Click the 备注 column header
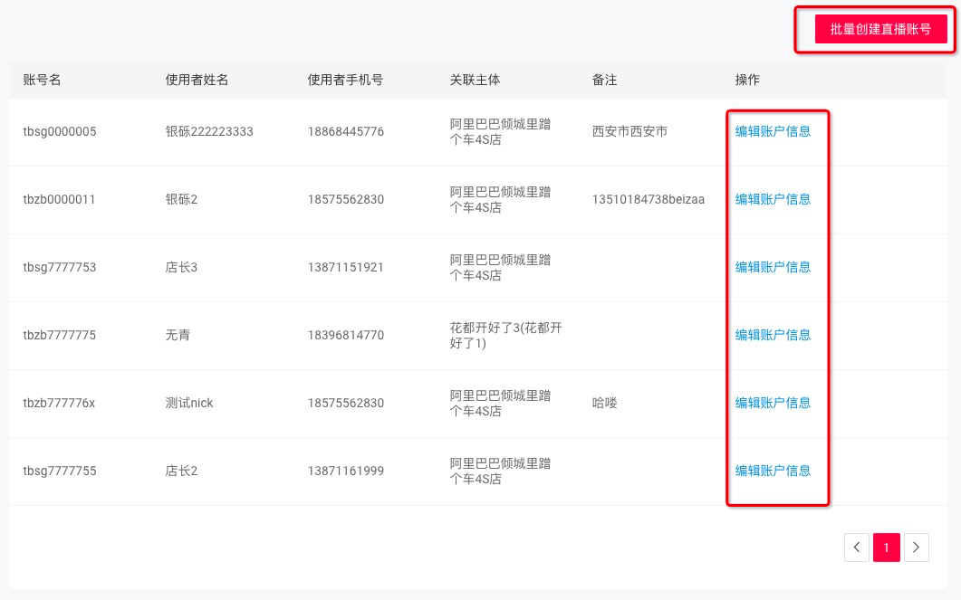The height and width of the screenshot is (600, 961). click(604, 80)
